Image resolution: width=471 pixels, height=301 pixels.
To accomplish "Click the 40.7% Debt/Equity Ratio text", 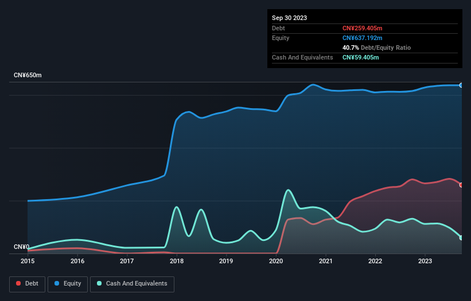I will (376, 47).
